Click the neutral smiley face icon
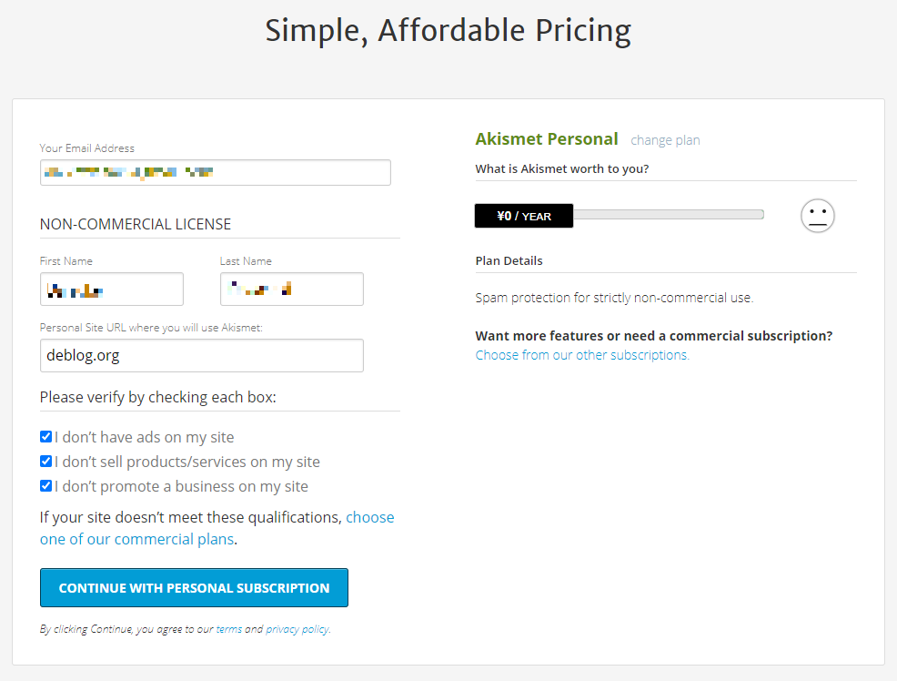The image size is (897, 681). pos(818,216)
